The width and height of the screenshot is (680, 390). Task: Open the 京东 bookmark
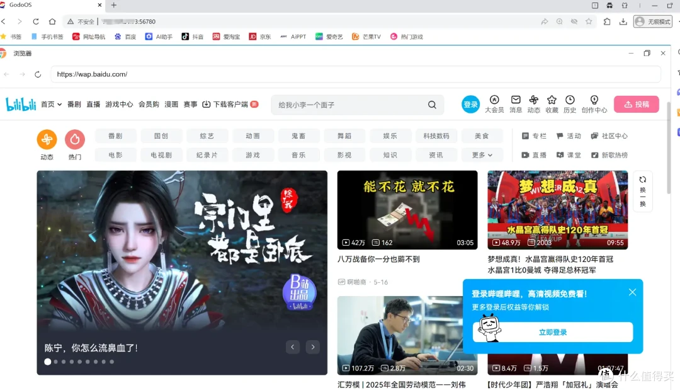click(260, 37)
